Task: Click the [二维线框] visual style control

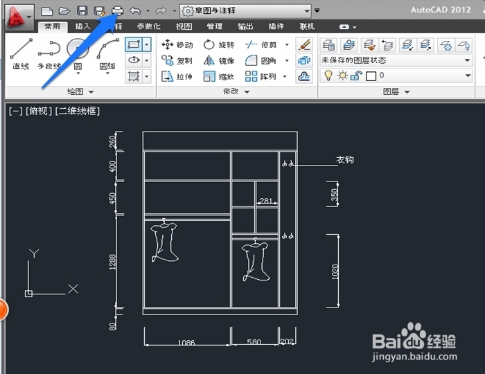Action: pos(78,111)
